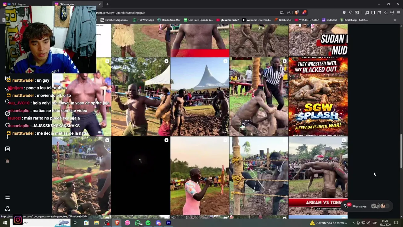Click the Instagram sidebar grid apps icon
The width and height of the screenshot is (403, 227).
point(8,209)
